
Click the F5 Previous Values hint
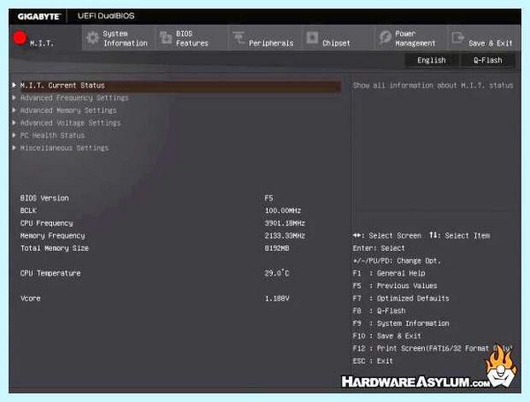pyautogui.click(x=395, y=285)
